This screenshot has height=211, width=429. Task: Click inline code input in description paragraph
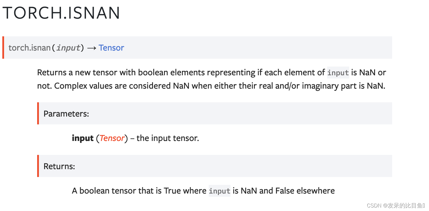coord(338,73)
